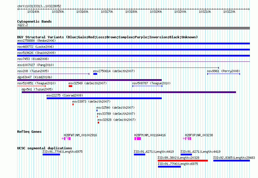The width and height of the screenshot is (258, 178).
Task: Click the esv33789 (deSmith2007) variant label
Action: 116,114
